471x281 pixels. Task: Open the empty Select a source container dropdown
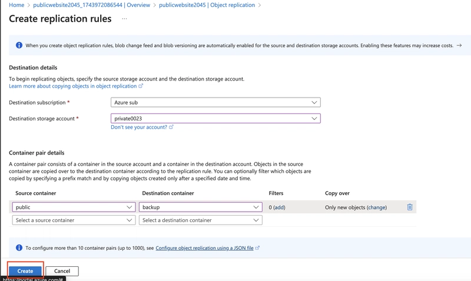click(74, 220)
